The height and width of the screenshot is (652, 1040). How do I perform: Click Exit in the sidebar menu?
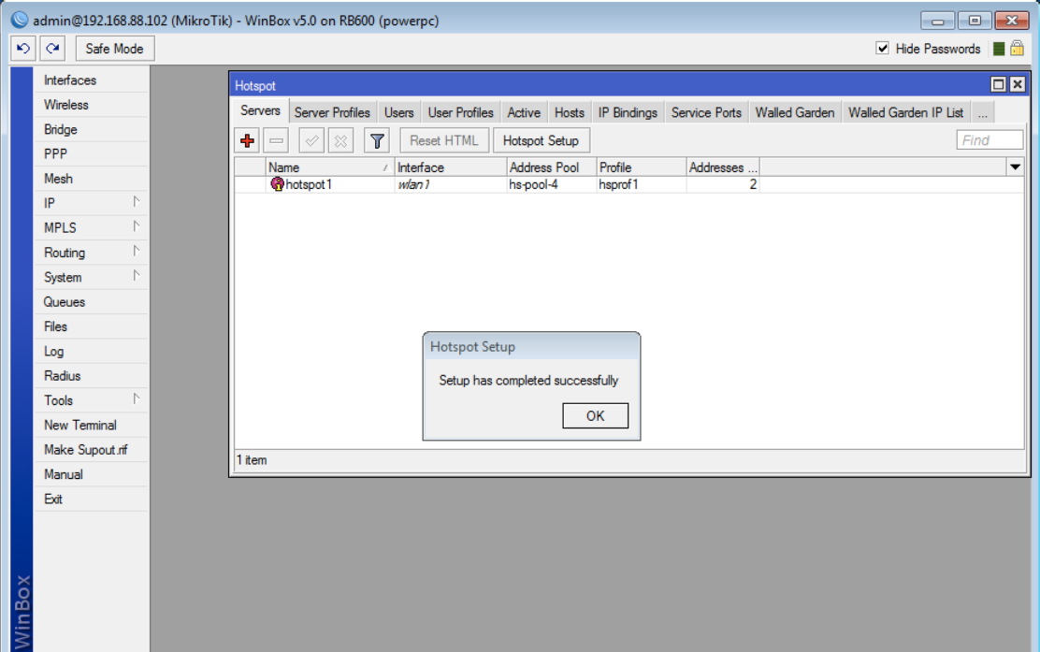(x=90, y=499)
